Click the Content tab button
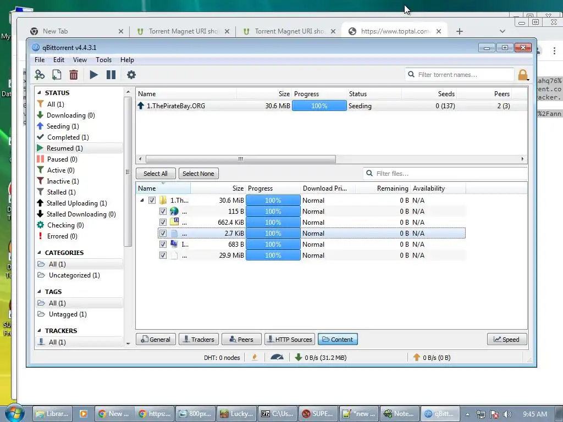The width and height of the screenshot is (563, 422). (x=338, y=340)
